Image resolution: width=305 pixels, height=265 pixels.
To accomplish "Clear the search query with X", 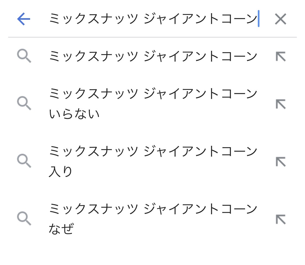I will [x=280, y=19].
